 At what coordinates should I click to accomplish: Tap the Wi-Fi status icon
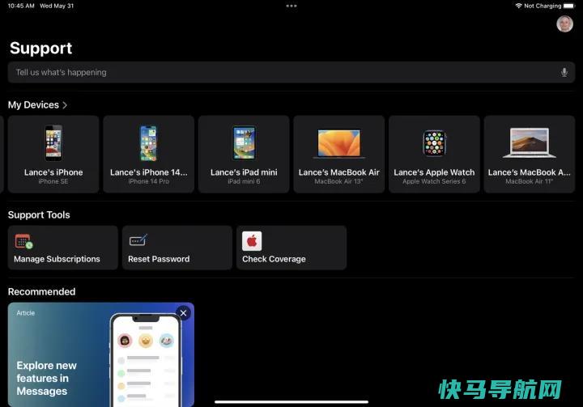(518, 6)
